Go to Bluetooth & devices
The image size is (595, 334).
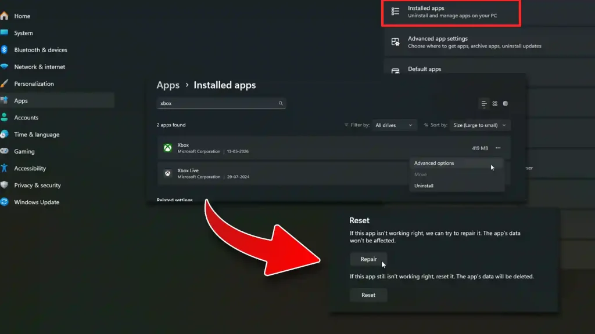pyautogui.click(x=41, y=50)
